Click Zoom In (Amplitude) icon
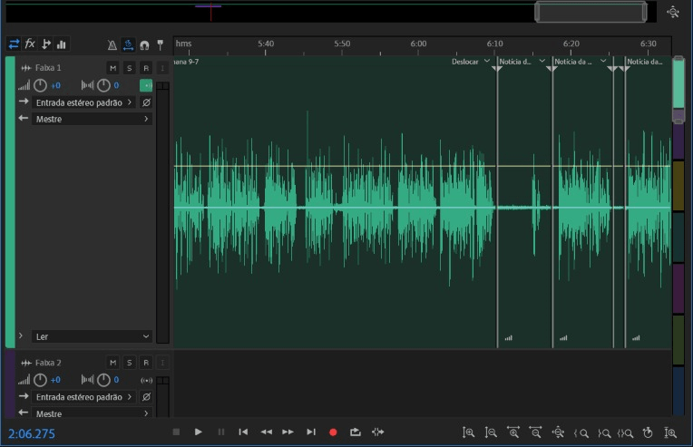 pos(468,432)
